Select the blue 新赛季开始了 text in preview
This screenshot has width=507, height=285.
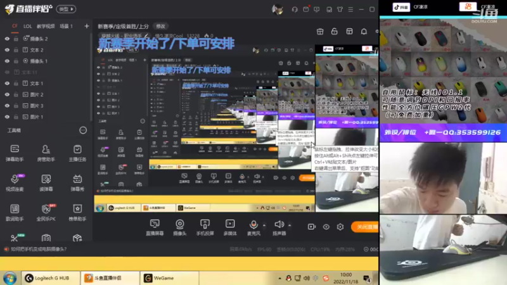pos(166,43)
